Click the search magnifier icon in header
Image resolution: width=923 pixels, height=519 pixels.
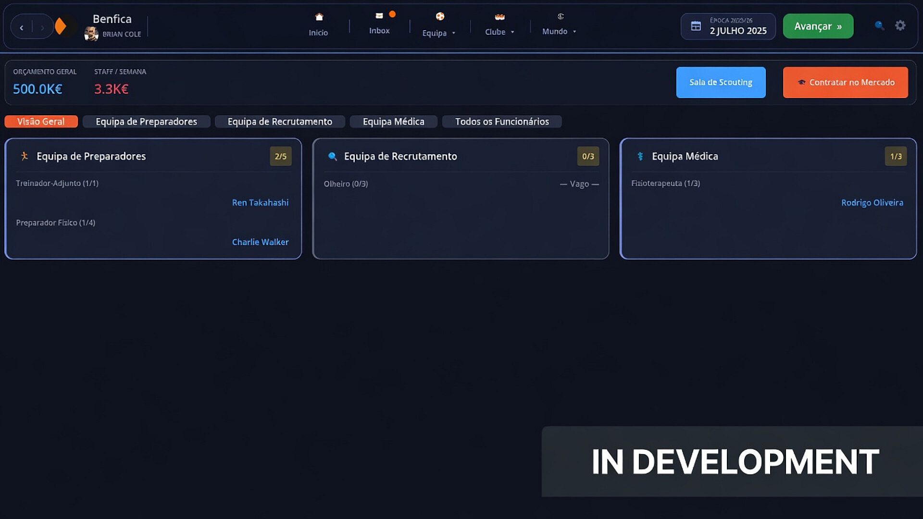pyautogui.click(x=879, y=25)
